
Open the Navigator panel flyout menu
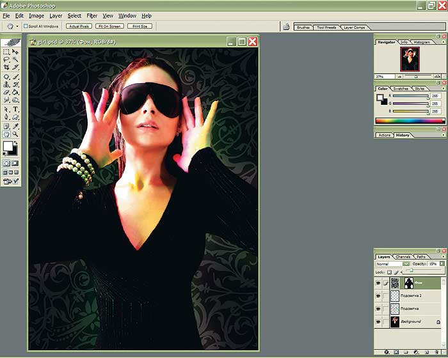coord(443,42)
